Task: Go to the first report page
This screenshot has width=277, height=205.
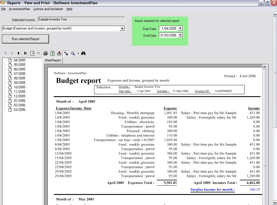Action: (x=6, y=53)
